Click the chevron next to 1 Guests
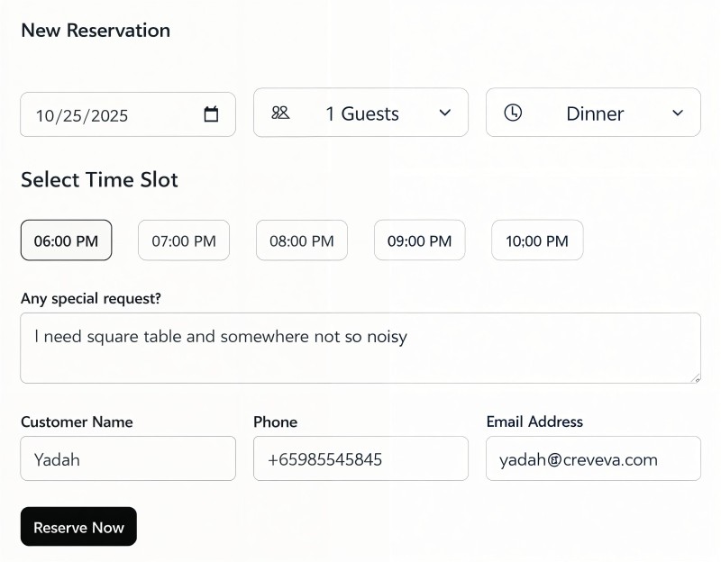721x562 pixels. [444, 113]
